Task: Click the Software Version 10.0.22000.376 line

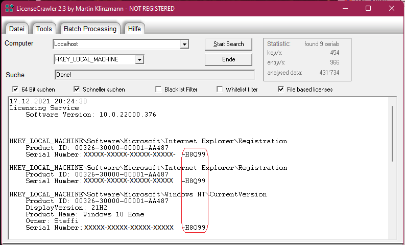Action: 91,115
